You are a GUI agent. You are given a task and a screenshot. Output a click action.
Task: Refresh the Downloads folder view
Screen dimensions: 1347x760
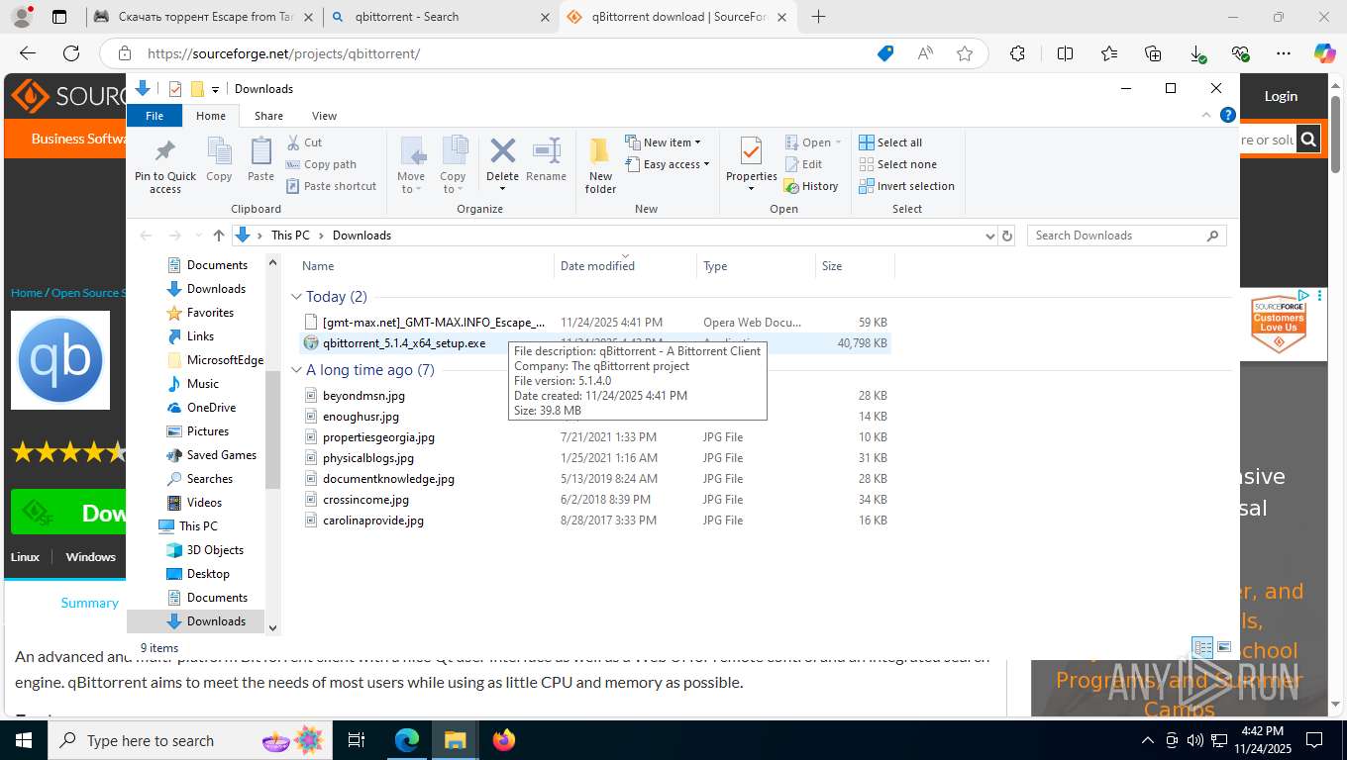pos(1007,236)
